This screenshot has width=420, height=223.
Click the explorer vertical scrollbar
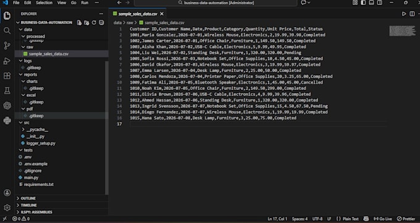click(107, 128)
